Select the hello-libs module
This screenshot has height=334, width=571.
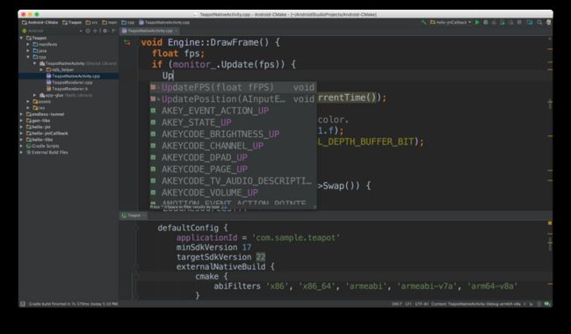40,140
